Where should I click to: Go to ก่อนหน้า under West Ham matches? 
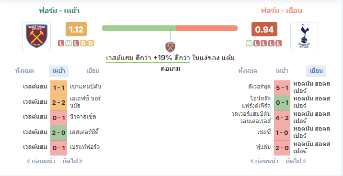[x=41, y=161]
